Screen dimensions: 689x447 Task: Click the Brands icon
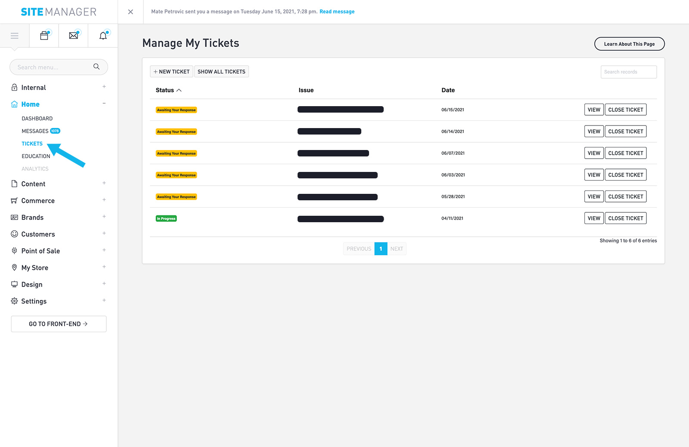pos(14,217)
